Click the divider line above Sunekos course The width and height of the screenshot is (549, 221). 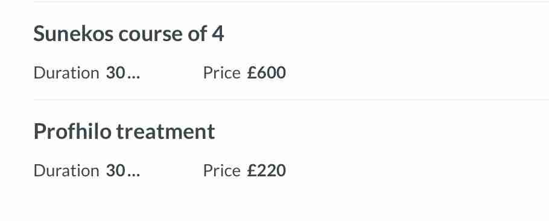click(291, 1)
